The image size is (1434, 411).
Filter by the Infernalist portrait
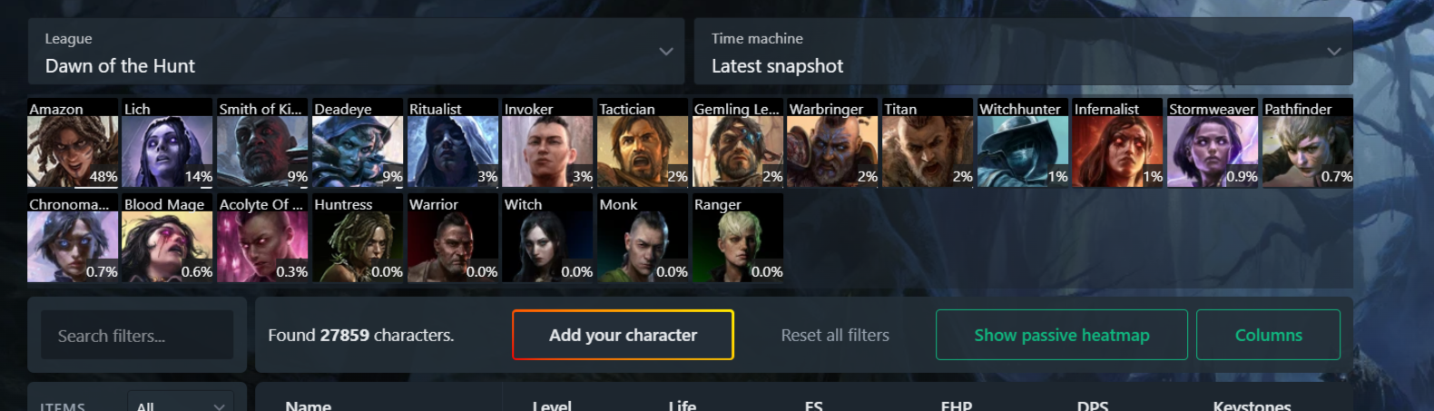click(x=1117, y=142)
